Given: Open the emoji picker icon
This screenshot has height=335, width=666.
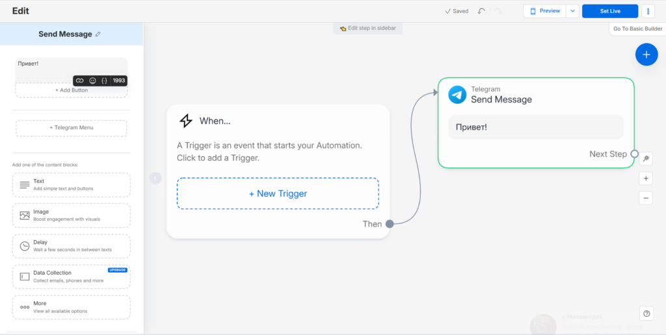Looking at the screenshot, I should (92, 81).
